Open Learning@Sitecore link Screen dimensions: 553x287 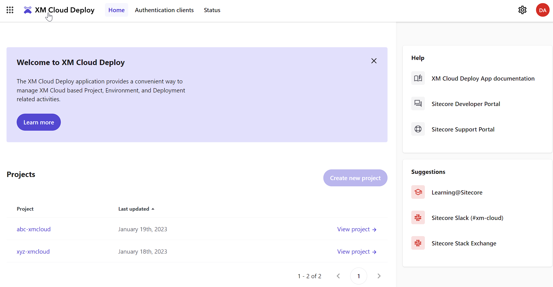point(457,193)
